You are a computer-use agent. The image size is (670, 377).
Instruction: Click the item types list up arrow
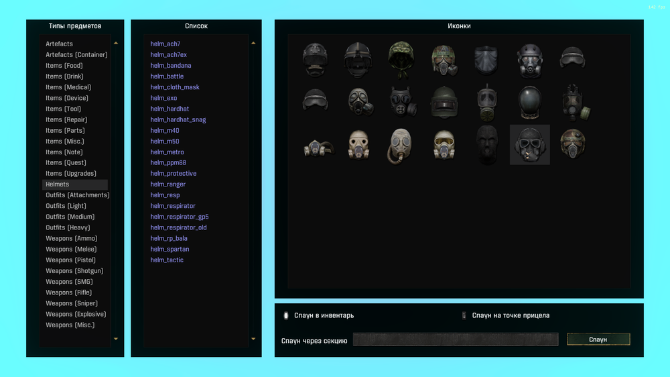116,43
